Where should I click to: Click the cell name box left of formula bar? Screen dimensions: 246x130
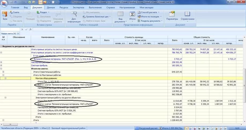(x=10, y=29)
